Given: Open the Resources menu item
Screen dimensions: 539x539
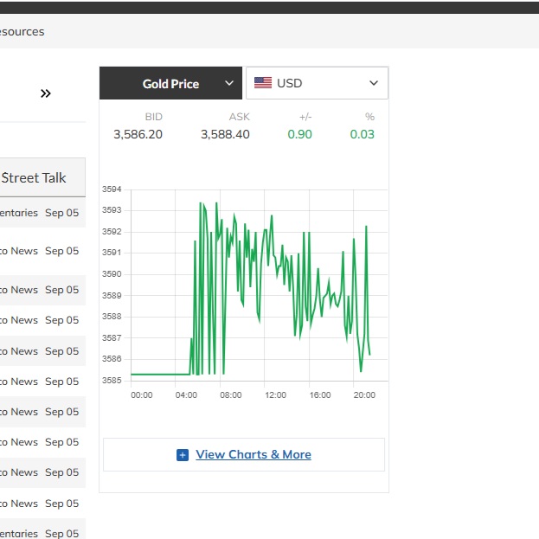Looking at the screenshot, I should pos(22,32).
